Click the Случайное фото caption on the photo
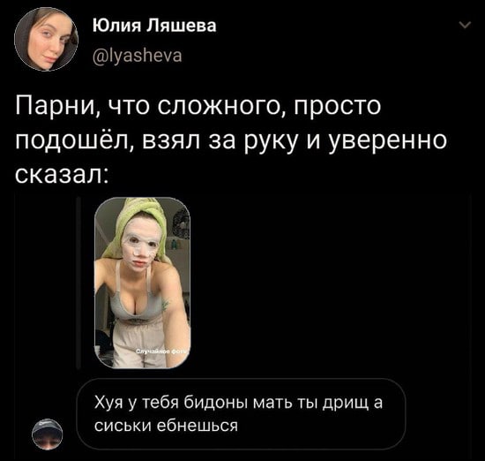The width and height of the screenshot is (485, 461). 162,352
